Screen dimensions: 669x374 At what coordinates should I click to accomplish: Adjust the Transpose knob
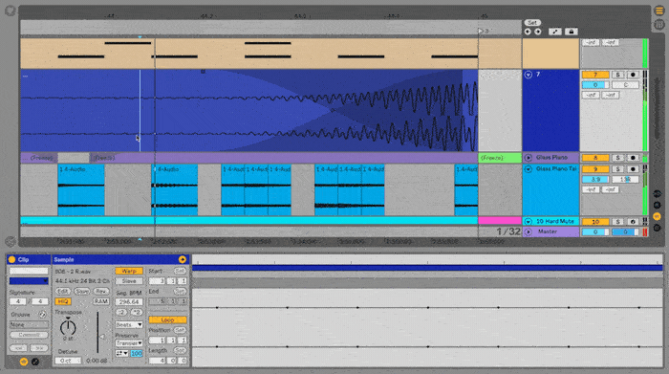coord(68,327)
